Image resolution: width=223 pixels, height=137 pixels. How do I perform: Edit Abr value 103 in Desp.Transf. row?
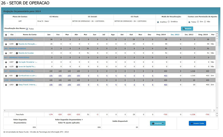click(x=78, y=85)
